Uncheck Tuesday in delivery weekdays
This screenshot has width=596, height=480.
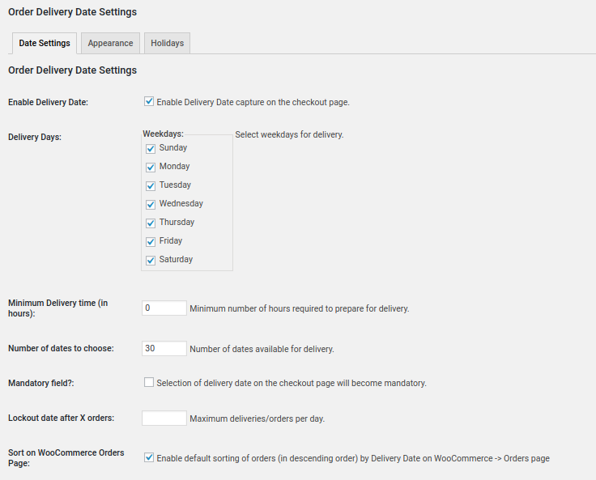(151, 186)
